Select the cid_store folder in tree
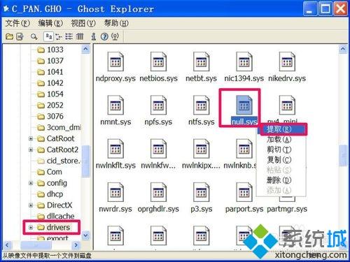 (59, 161)
